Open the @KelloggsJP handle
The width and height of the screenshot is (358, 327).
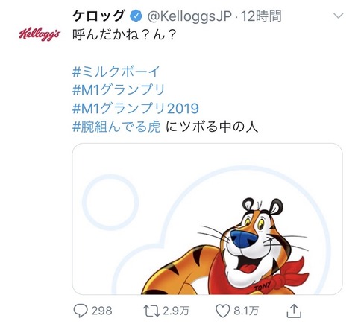coord(189,16)
